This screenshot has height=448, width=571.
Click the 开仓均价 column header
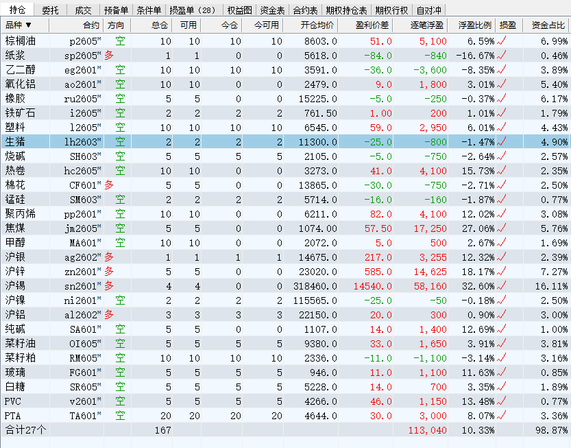(x=317, y=25)
